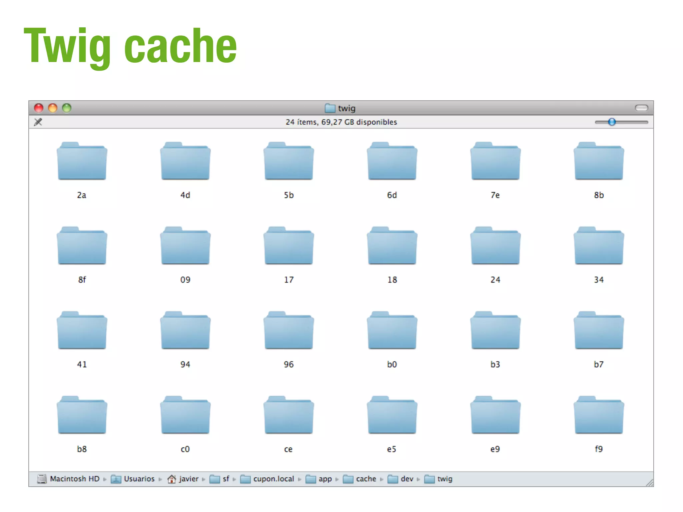Click the 8b folder

coord(599,161)
